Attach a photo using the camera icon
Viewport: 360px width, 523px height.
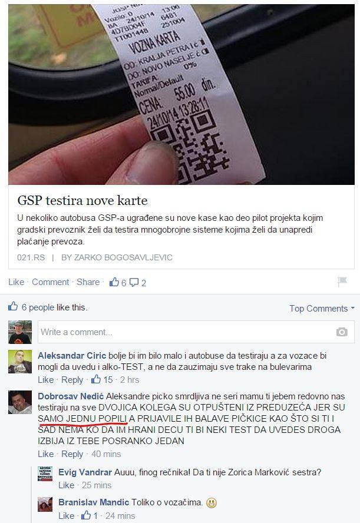(x=342, y=332)
